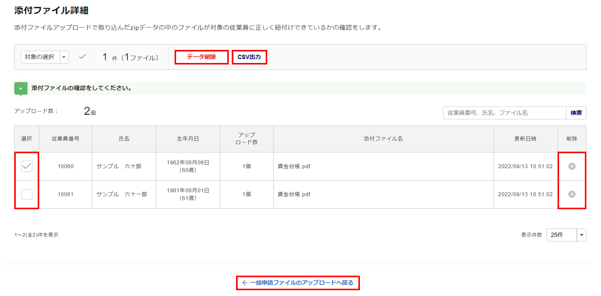Click the 氏名 column header
Image resolution: width=601 pixels, height=296 pixels.
pyautogui.click(x=124, y=139)
